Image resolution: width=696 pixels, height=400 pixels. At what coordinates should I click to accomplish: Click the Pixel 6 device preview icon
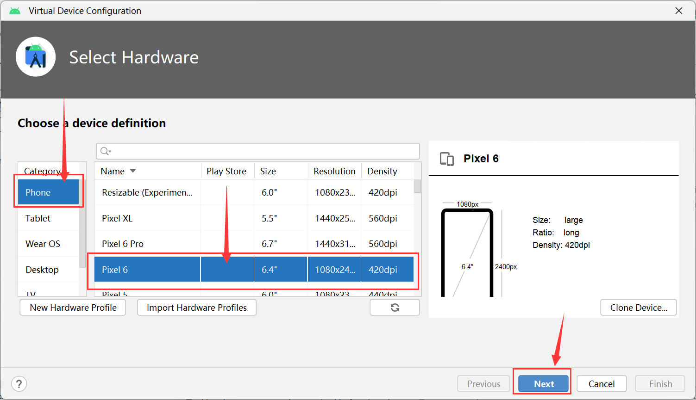(447, 159)
